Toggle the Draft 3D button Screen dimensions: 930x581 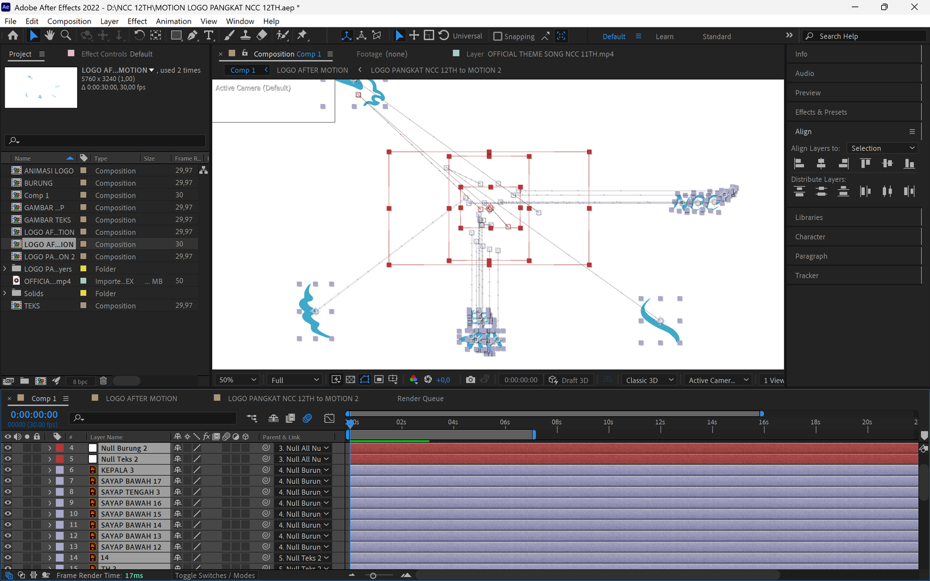(x=568, y=380)
